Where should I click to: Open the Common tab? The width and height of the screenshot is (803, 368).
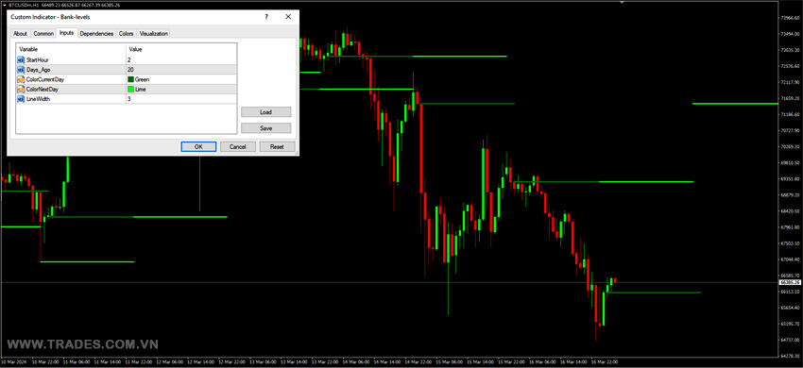click(x=43, y=34)
